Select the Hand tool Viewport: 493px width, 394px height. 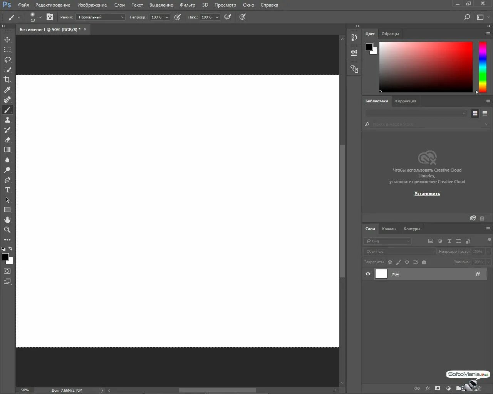(7, 220)
